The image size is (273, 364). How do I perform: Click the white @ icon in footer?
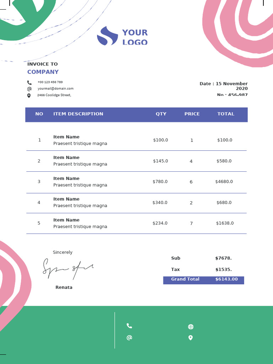pyautogui.click(x=129, y=338)
